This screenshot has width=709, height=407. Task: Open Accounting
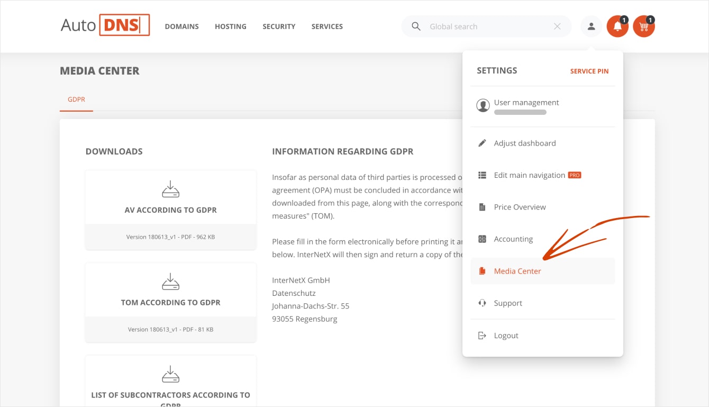click(543, 239)
